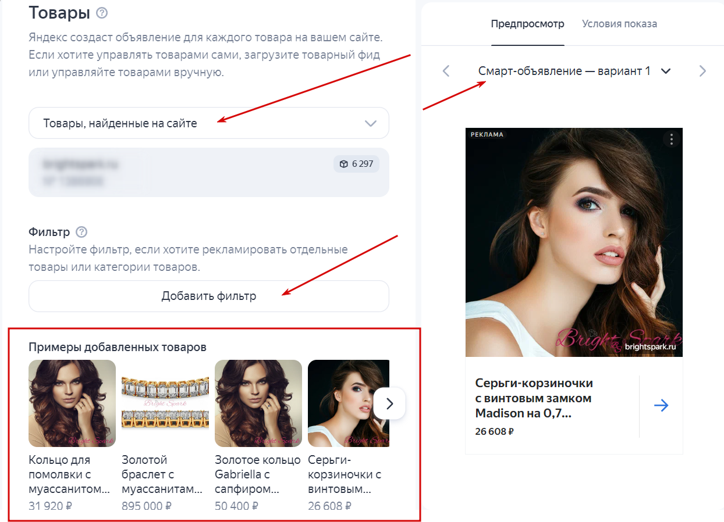Open the Товары, найденные на сайте dropdown

[208, 123]
